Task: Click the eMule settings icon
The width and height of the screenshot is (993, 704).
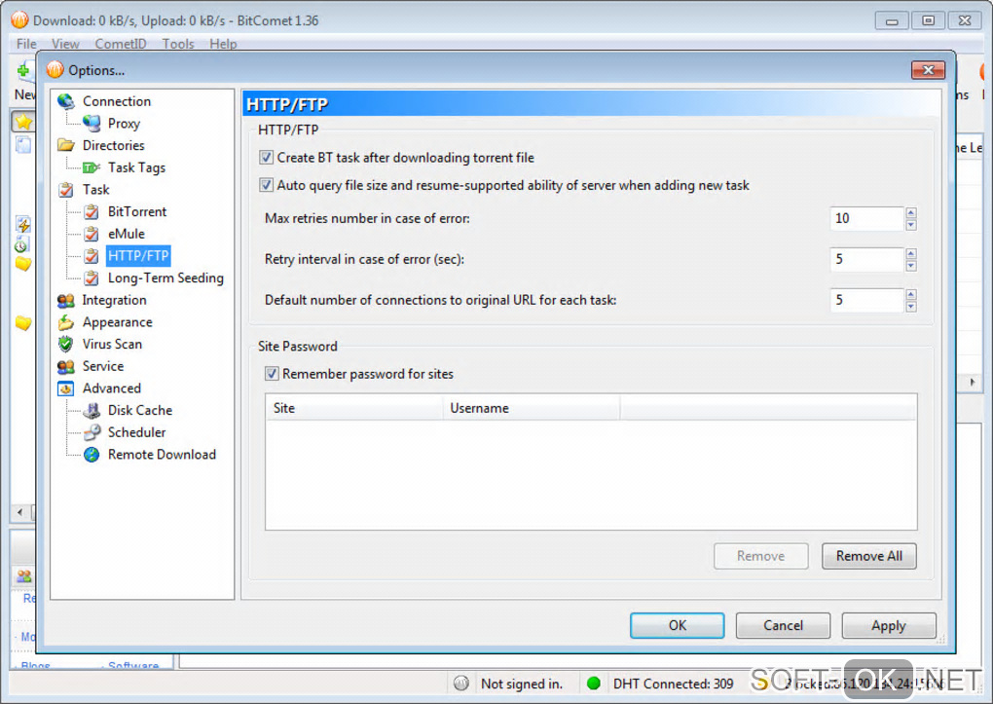Action: (x=92, y=234)
